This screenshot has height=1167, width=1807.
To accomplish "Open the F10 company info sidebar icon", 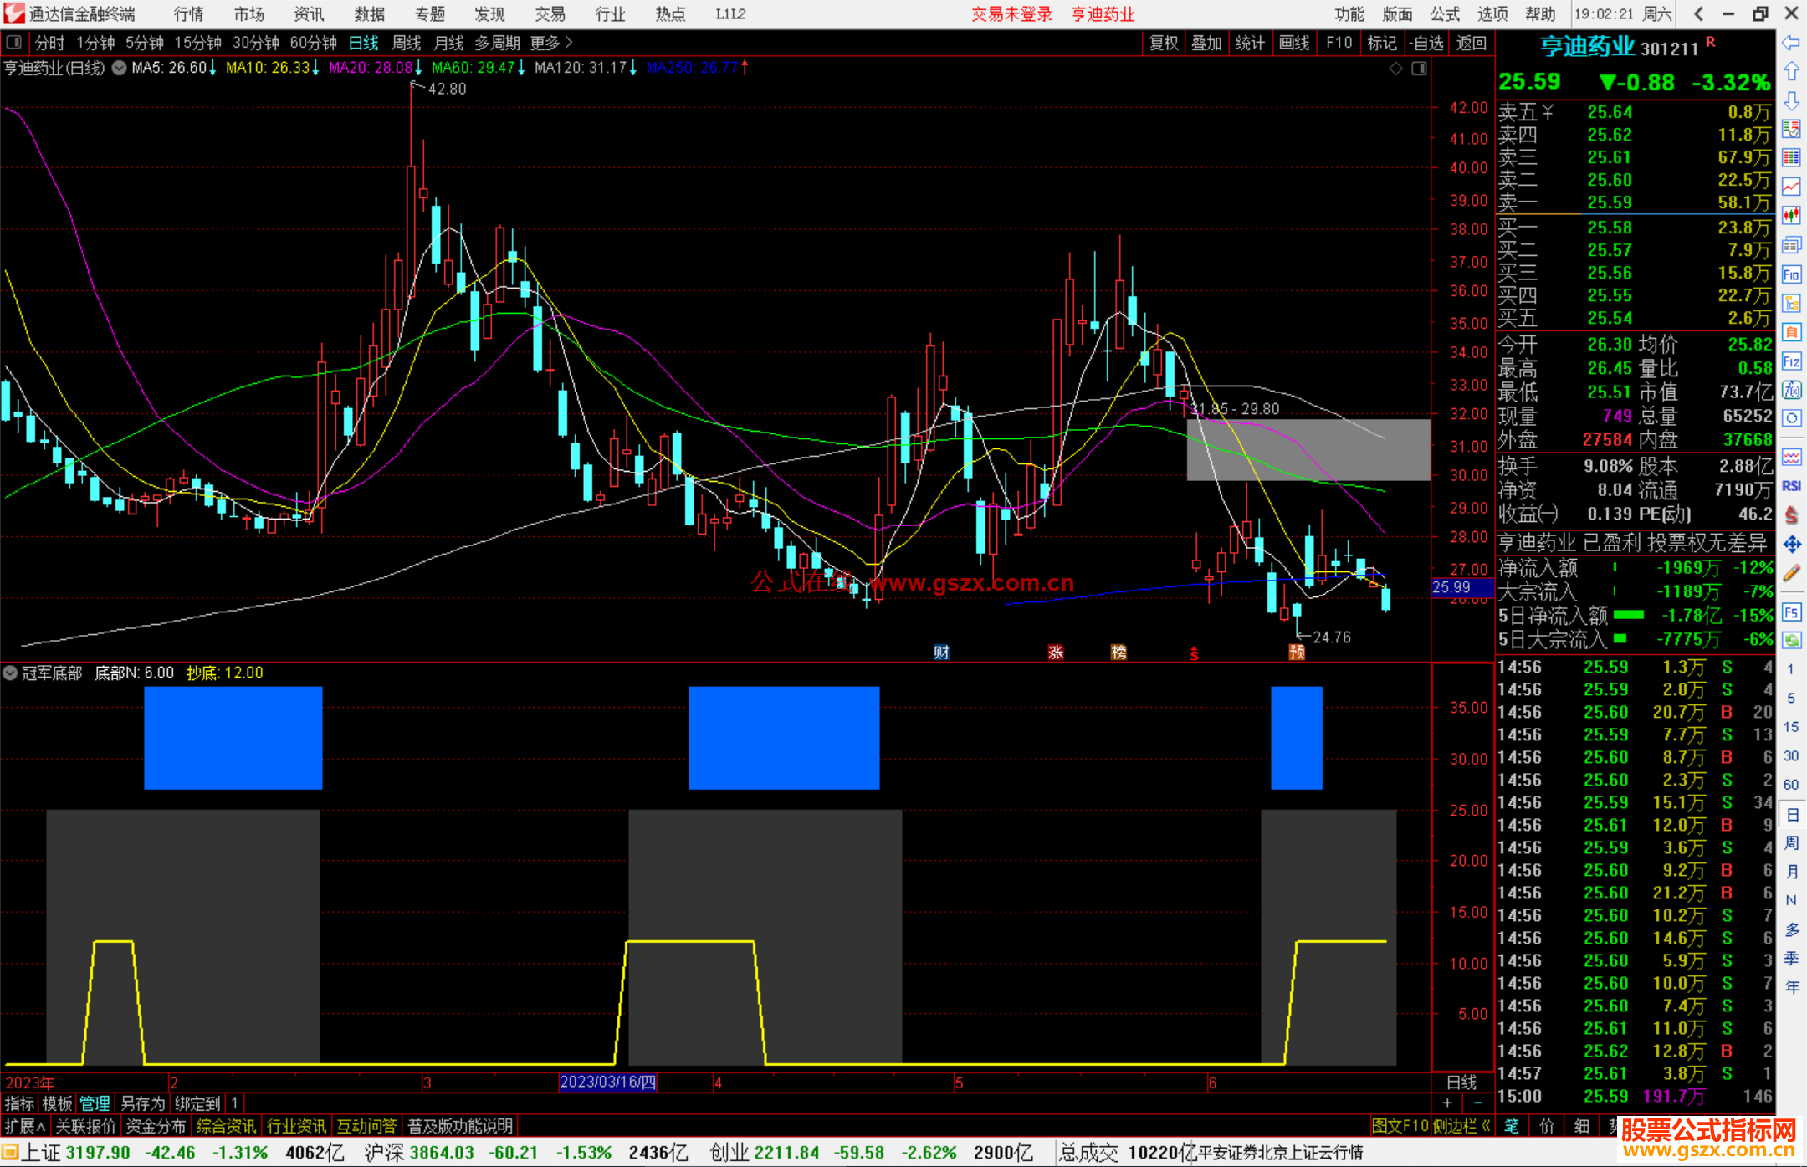I will 1791,274.
